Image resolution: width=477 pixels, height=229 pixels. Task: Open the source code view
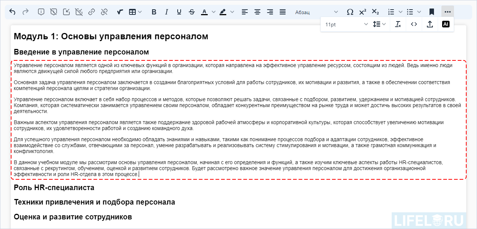(x=414, y=24)
